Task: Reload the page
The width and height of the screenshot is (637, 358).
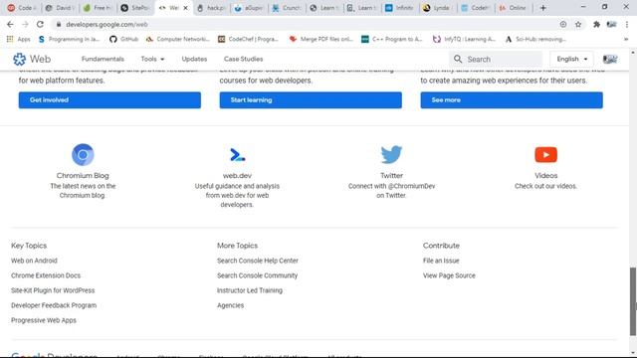Action: click(x=40, y=24)
